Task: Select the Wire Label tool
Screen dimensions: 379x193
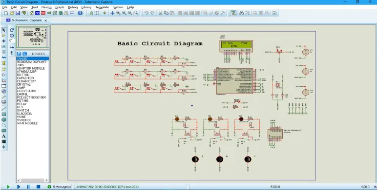Action: tap(3, 46)
